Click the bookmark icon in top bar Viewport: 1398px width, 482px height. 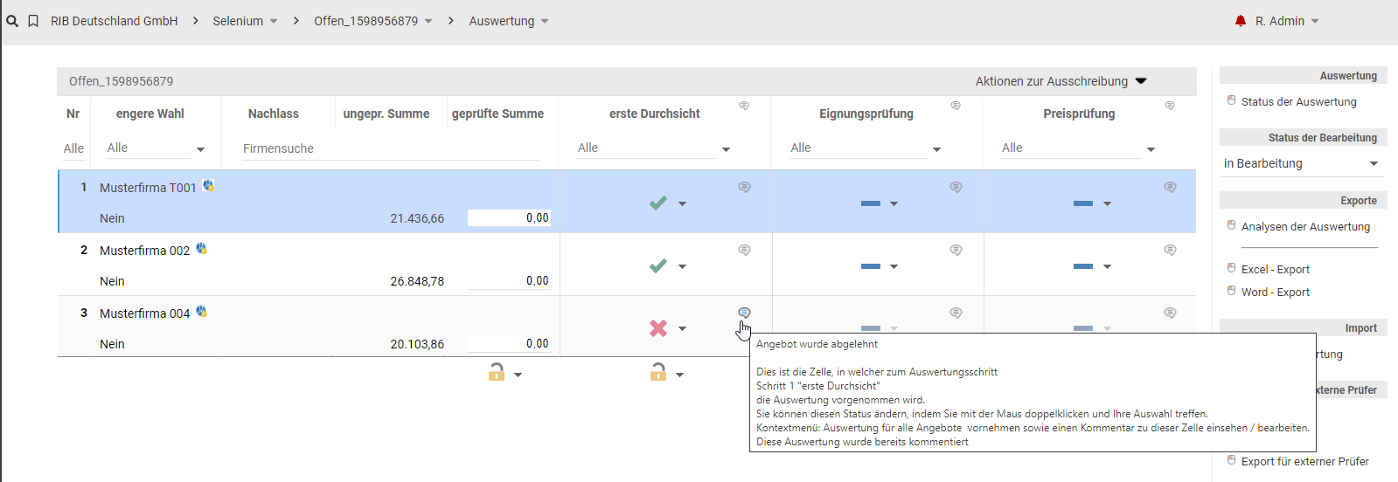click(x=33, y=21)
